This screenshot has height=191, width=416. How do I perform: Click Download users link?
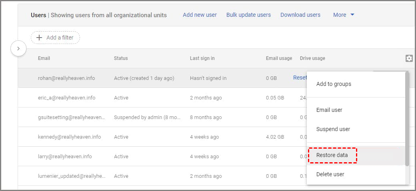point(300,15)
